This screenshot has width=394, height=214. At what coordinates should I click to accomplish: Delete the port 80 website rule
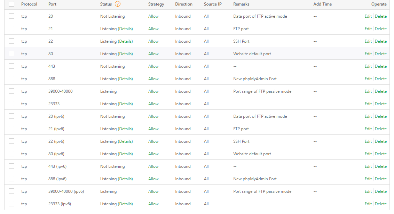381,54
